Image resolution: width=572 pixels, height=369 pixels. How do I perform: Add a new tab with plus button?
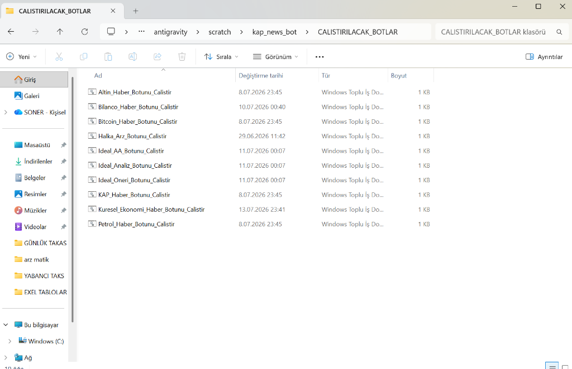coord(136,11)
